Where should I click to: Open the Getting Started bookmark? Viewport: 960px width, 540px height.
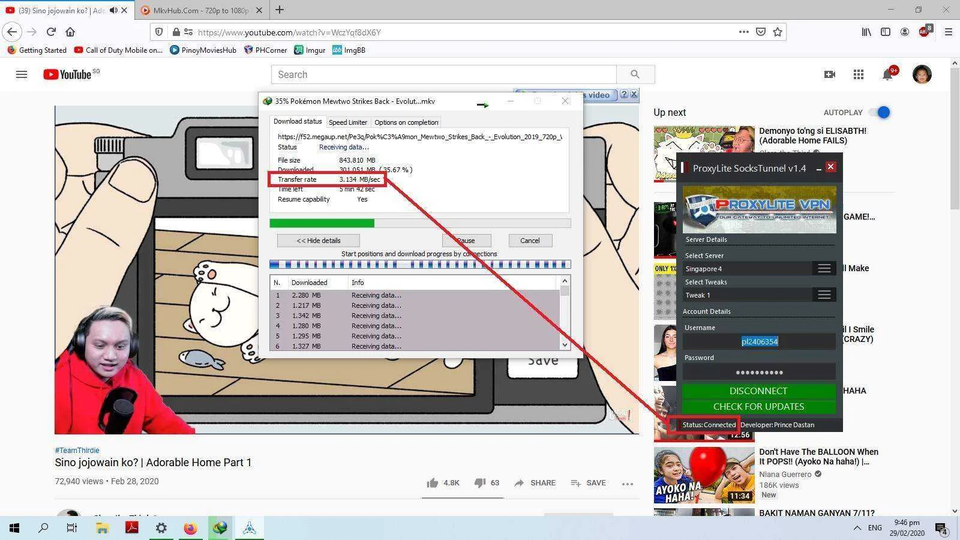pyautogui.click(x=37, y=50)
